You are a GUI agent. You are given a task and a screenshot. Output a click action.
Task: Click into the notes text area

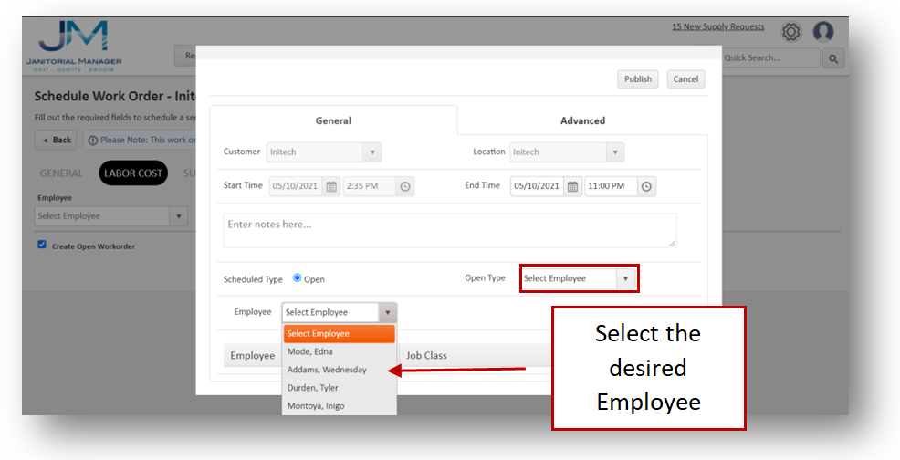coord(449,230)
